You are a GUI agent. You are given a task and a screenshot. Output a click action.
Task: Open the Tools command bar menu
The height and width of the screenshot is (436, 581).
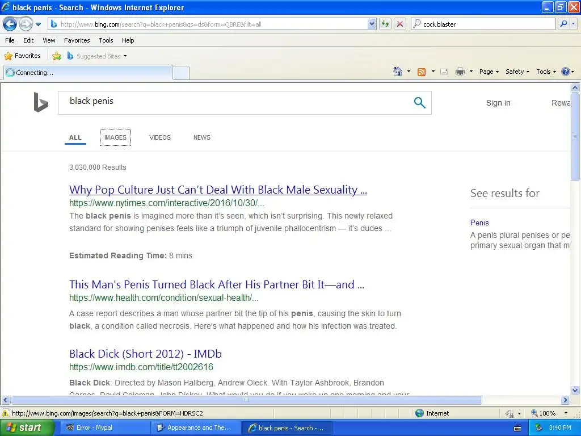(x=546, y=72)
